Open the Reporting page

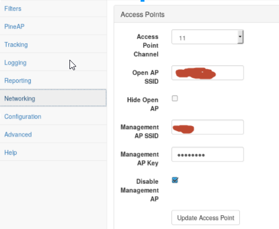[x=18, y=81]
